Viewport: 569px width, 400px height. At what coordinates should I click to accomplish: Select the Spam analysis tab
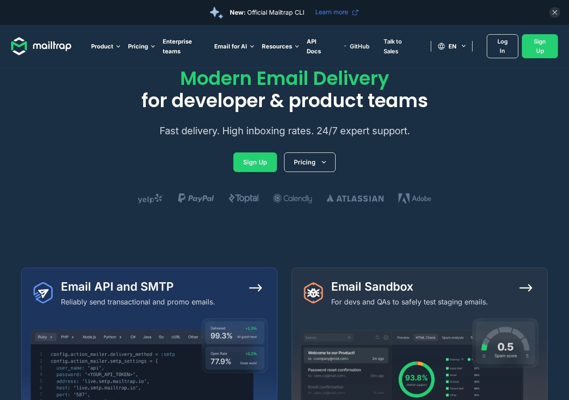pyautogui.click(x=453, y=337)
